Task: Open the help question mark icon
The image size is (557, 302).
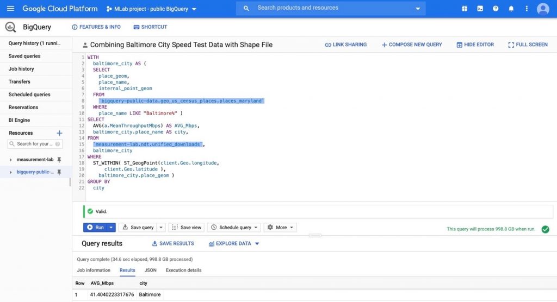Action: [496, 9]
